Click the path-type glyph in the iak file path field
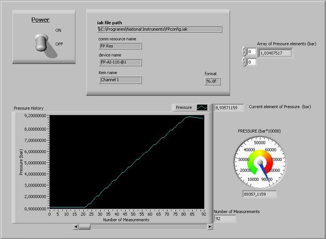326x239 pixels. [99, 29]
